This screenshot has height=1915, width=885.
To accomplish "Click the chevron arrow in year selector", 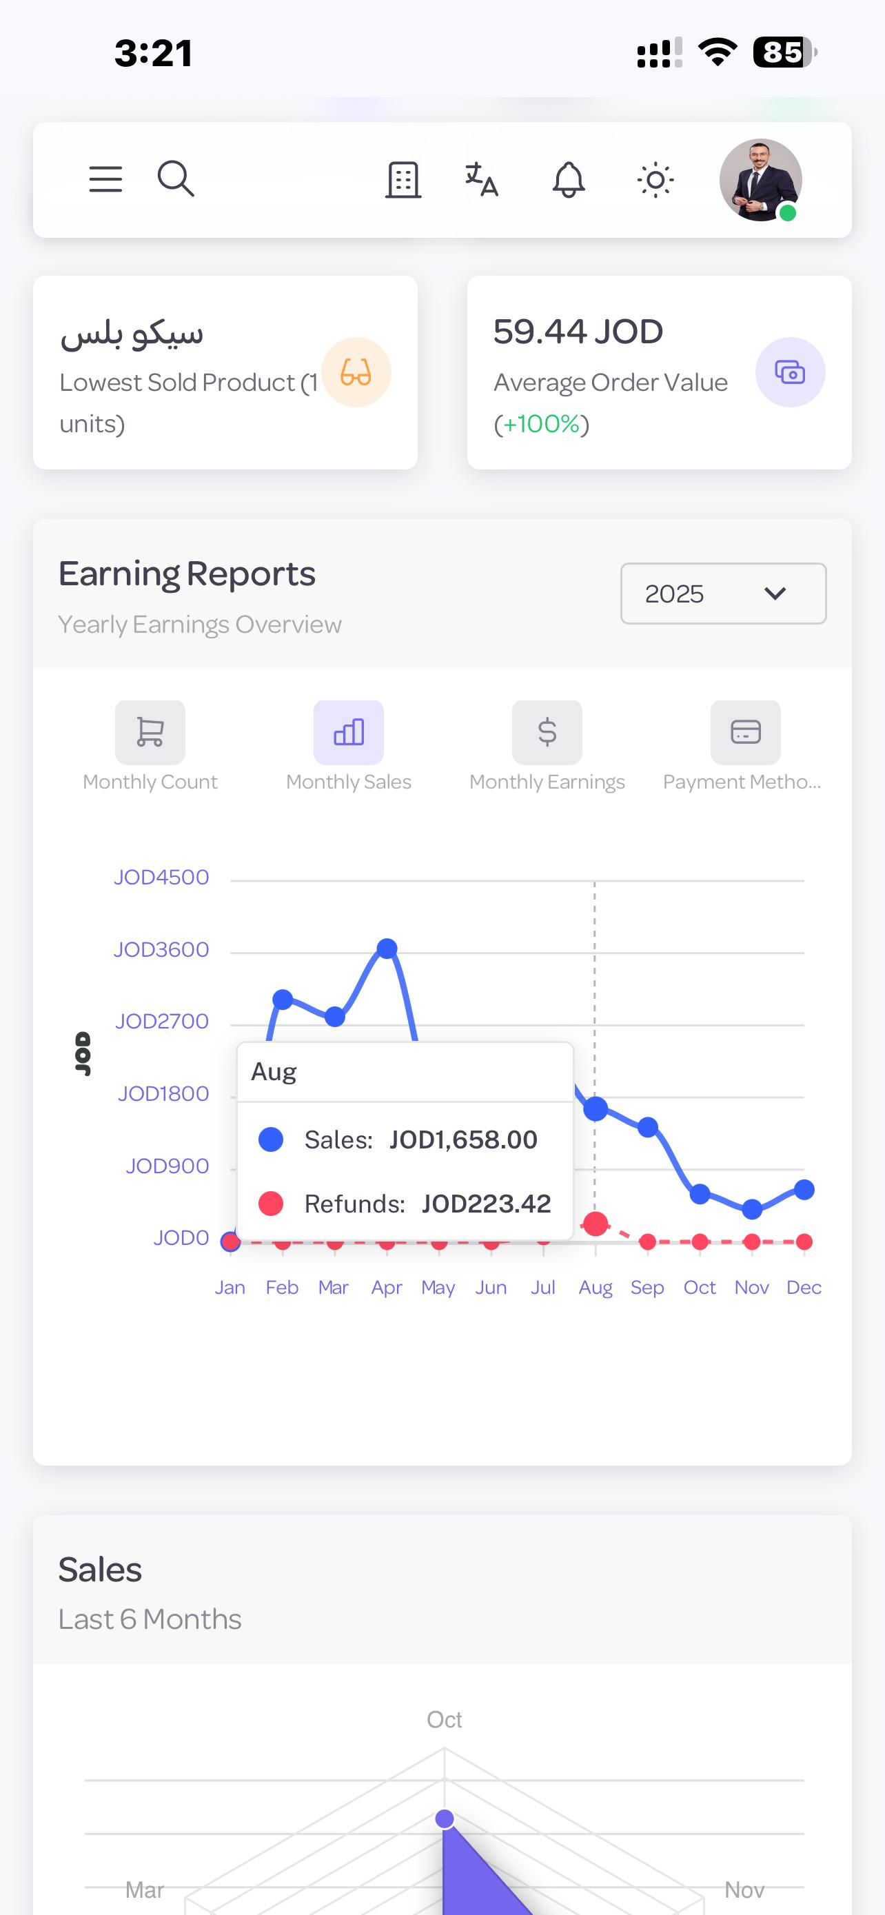I will pyautogui.click(x=775, y=594).
